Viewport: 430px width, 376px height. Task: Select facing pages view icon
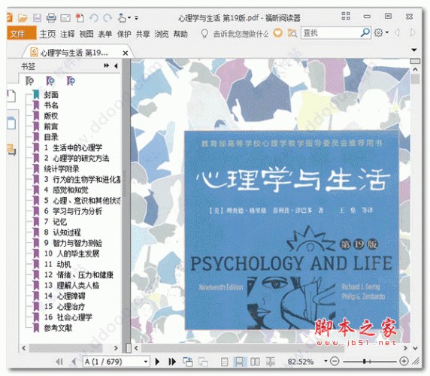pos(255,362)
